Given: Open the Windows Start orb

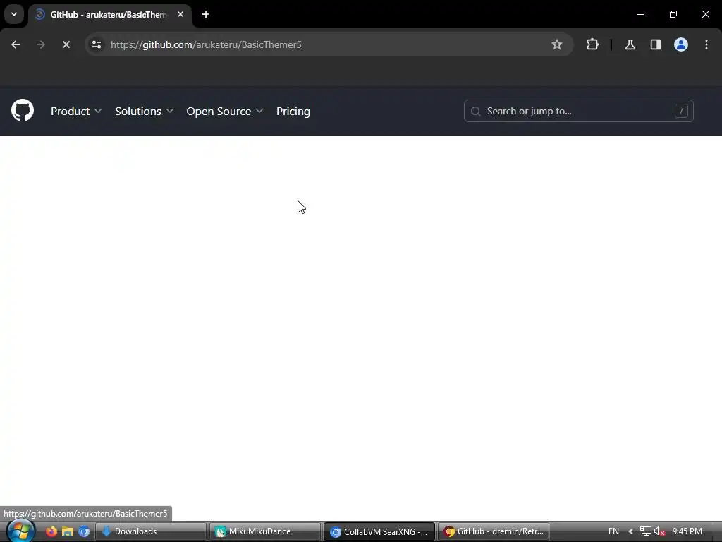Looking at the screenshot, I should 20,531.
